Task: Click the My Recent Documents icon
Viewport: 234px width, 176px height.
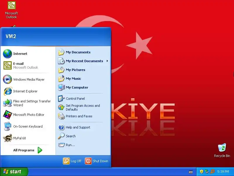Action: click(61, 61)
